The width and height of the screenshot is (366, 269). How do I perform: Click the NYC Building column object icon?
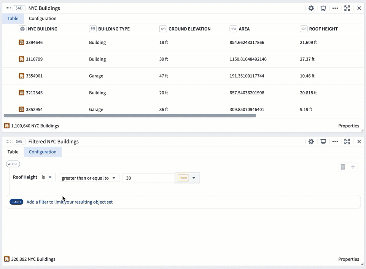coord(22,29)
